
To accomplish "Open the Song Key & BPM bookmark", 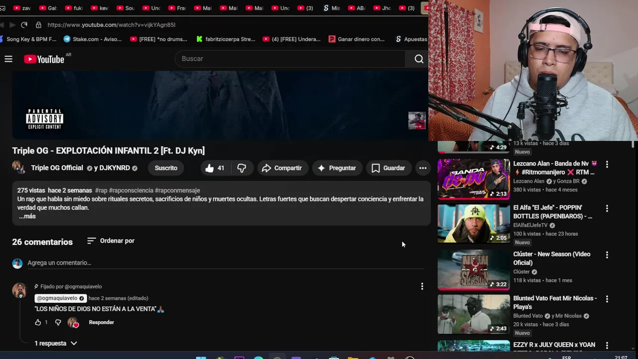I will pyautogui.click(x=27, y=39).
